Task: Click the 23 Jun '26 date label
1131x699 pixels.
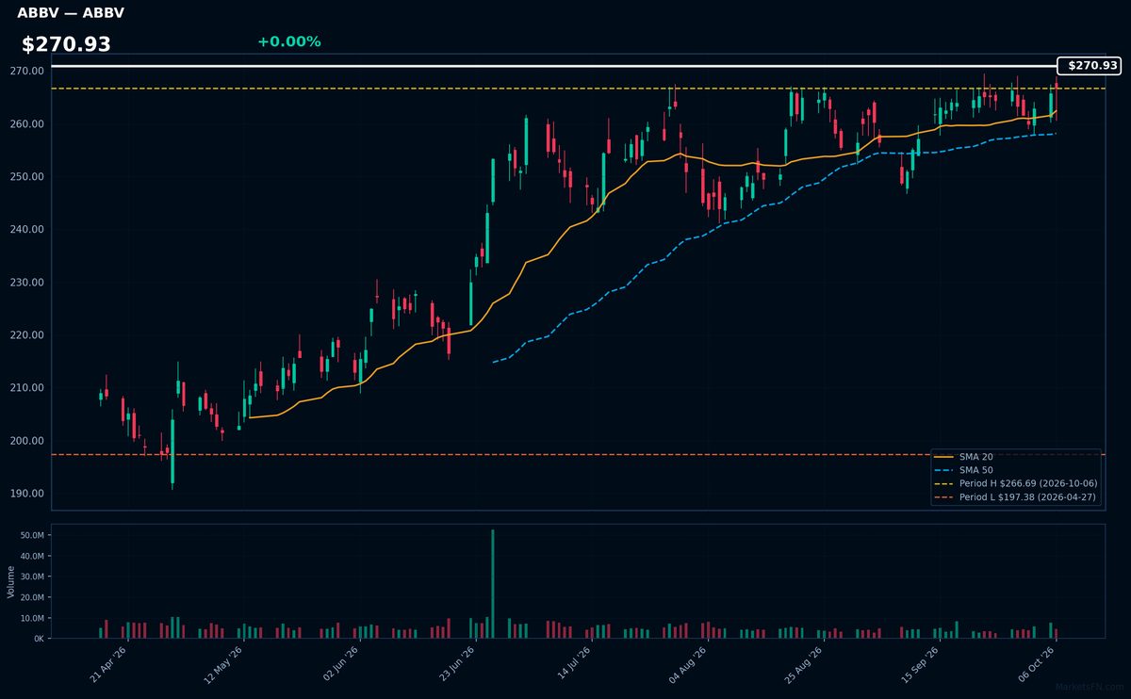Action: click(458, 665)
